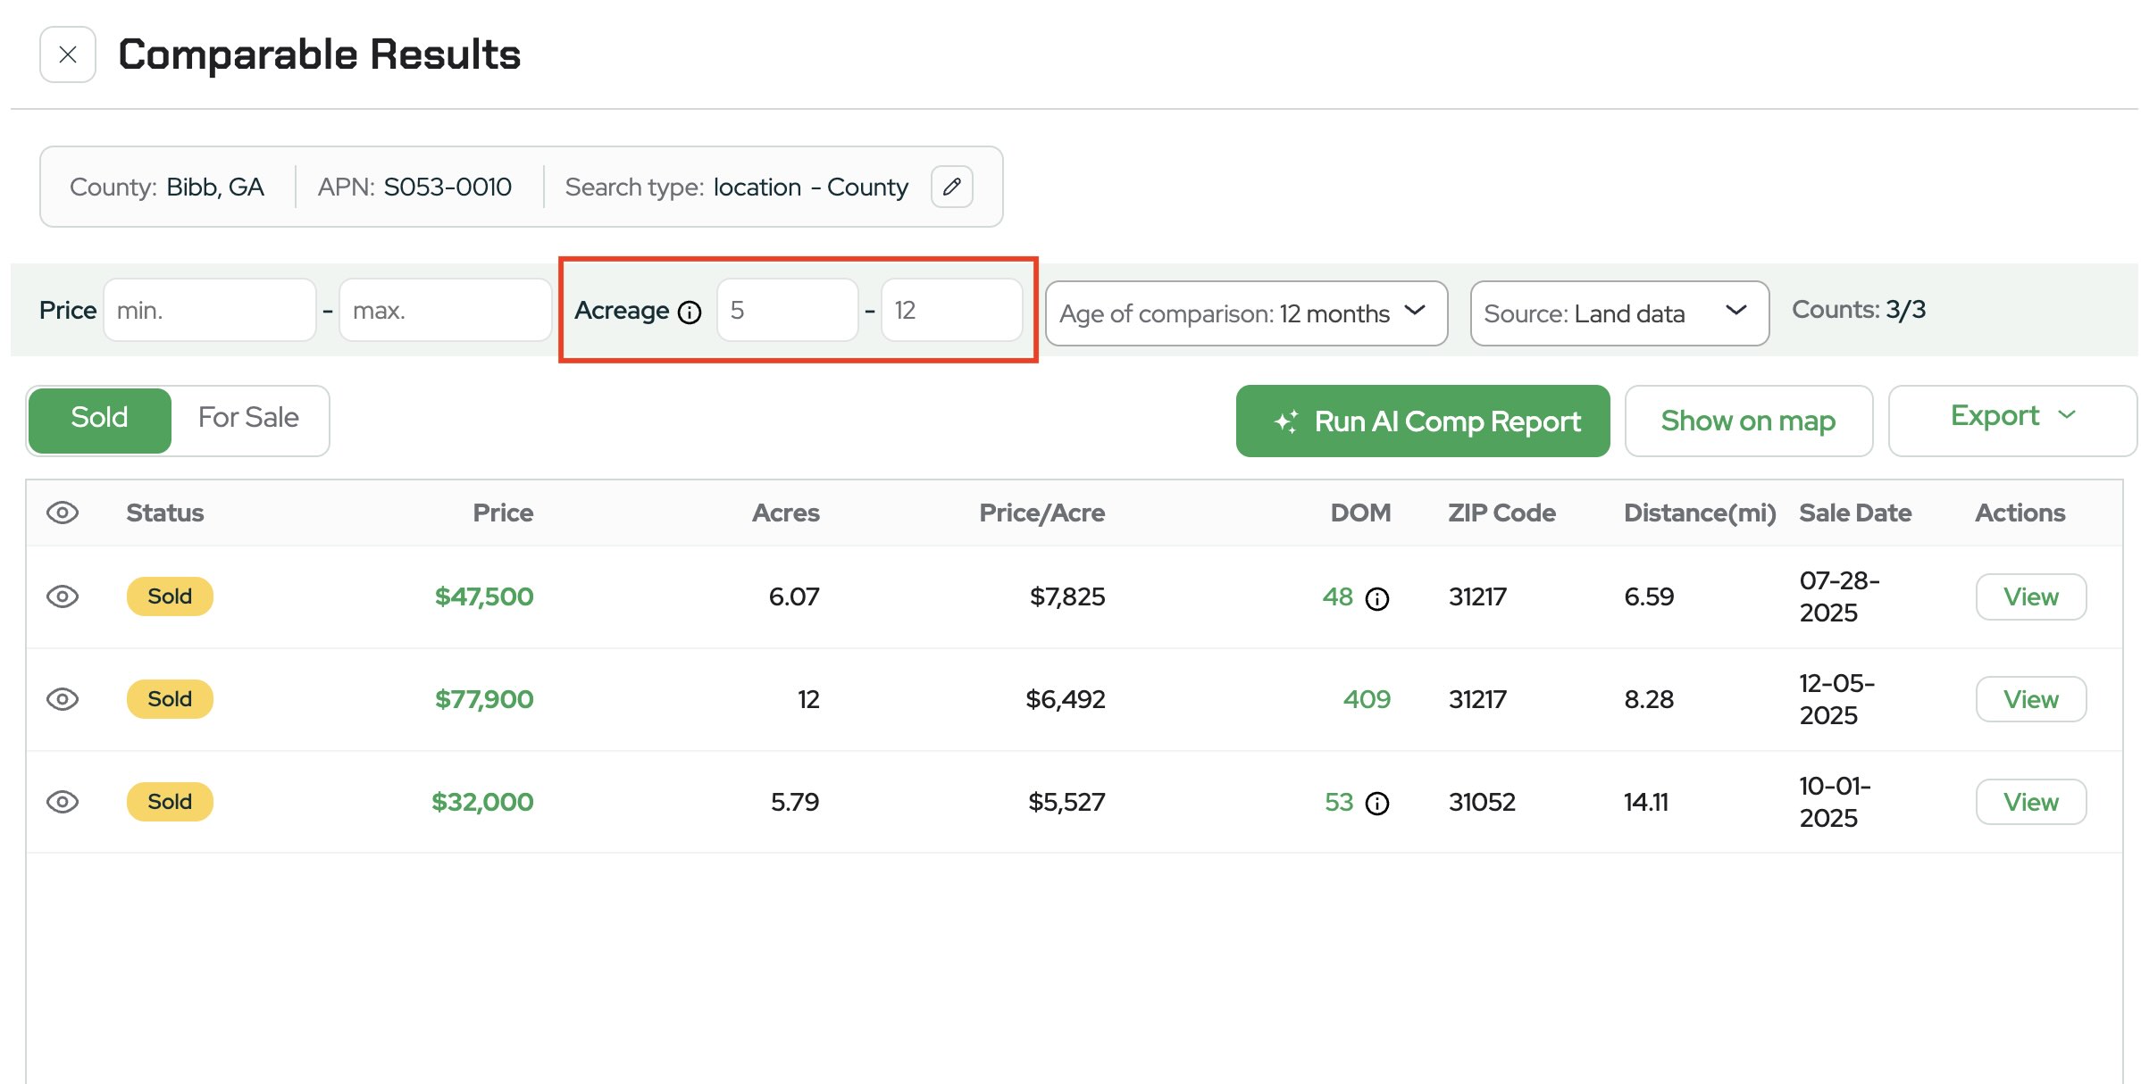This screenshot has width=2141, height=1084.
Task: Switch to the For Sale tab
Action: click(x=248, y=418)
